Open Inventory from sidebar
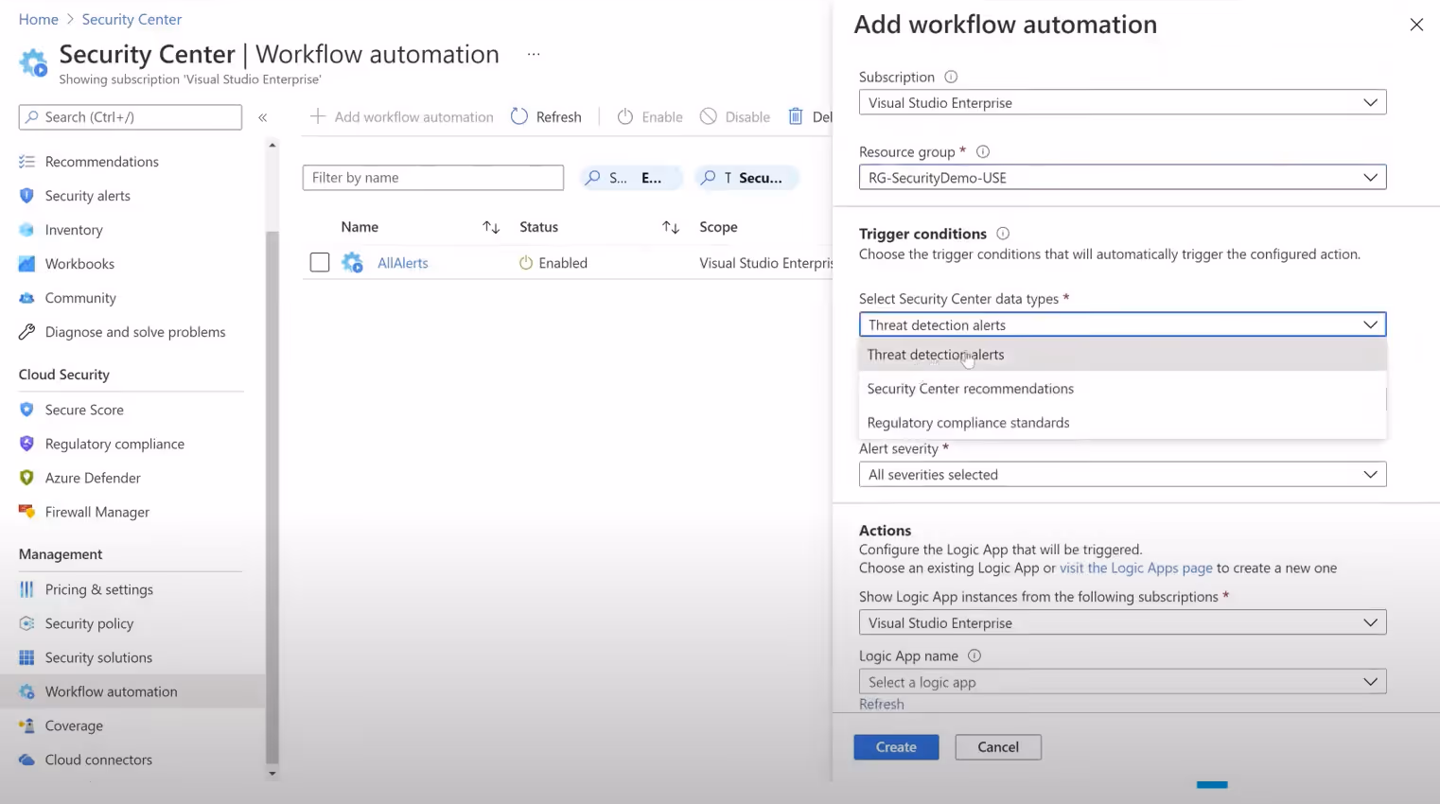Screen dimensions: 1440x804 (74, 230)
